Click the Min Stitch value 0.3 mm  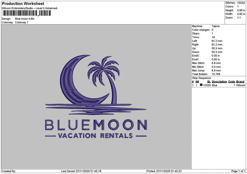216,67
